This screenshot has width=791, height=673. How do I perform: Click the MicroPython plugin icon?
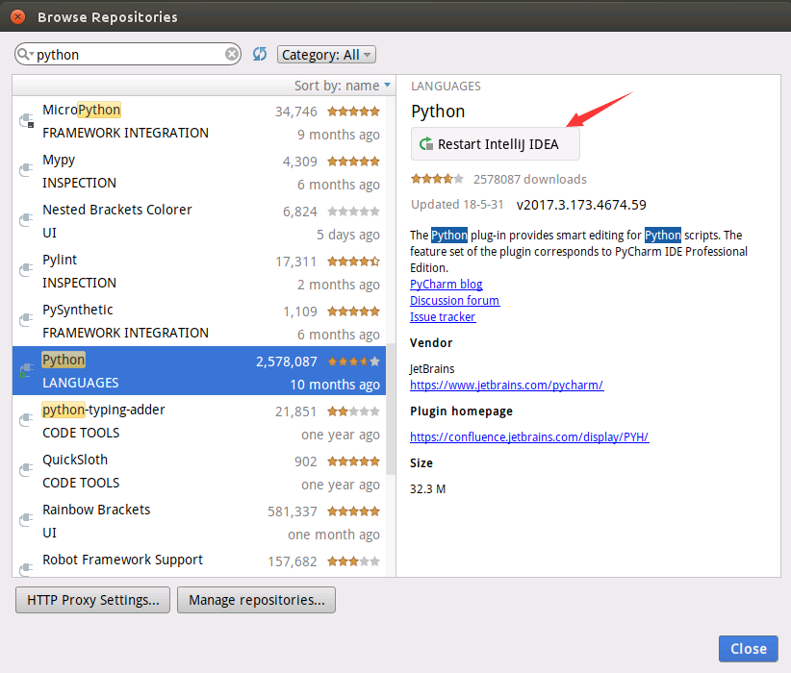tap(26, 119)
